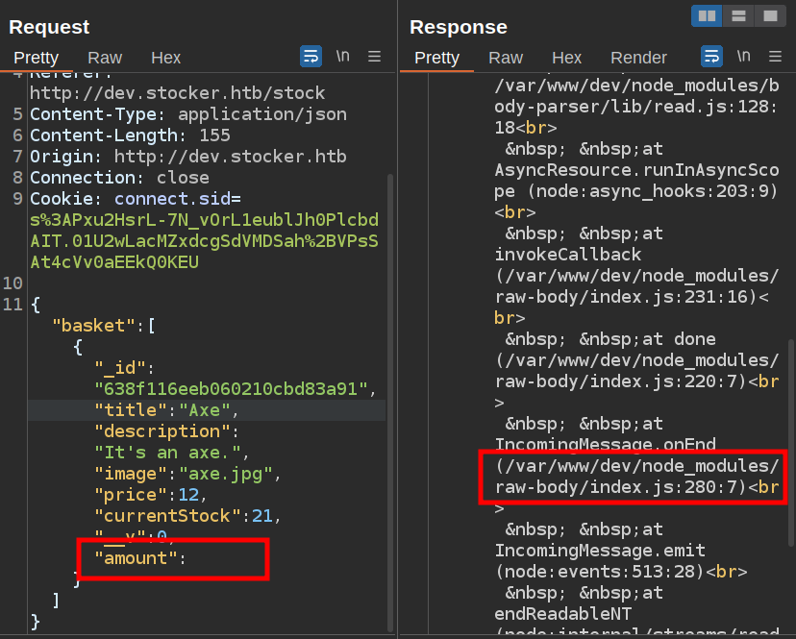
Task: Open the Render tab in Response panel
Action: point(638,58)
